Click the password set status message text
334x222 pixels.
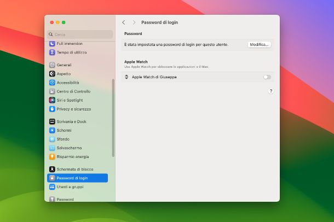pyautogui.click(x=176, y=45)
